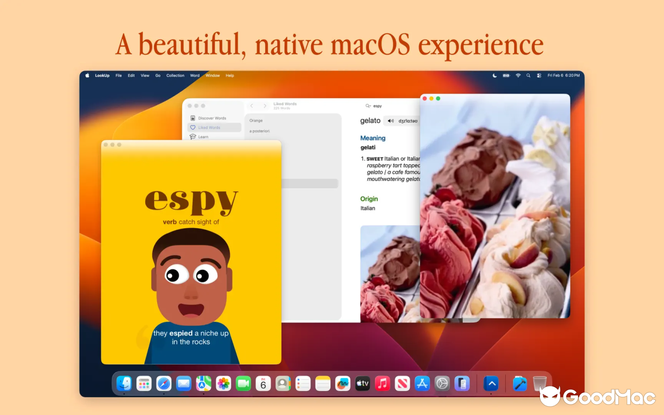Open the LookUp app menu

pyautogui.click(x=102, y=76)
